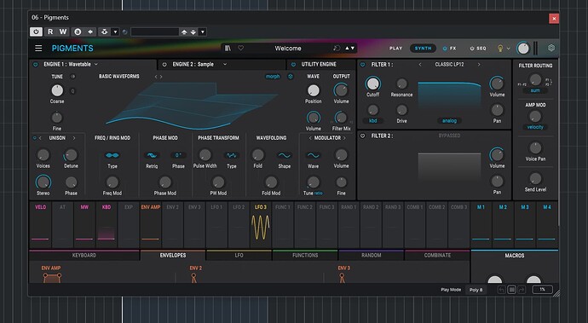Click the Modulator Wave icon

(313, 155)
